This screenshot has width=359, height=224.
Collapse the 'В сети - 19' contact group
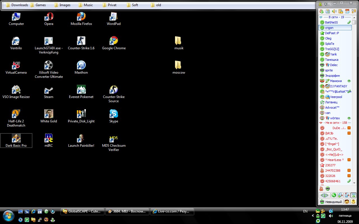(x=321, y=17)
